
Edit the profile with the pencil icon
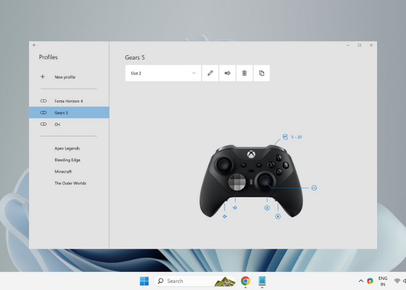tap(210, 73)
